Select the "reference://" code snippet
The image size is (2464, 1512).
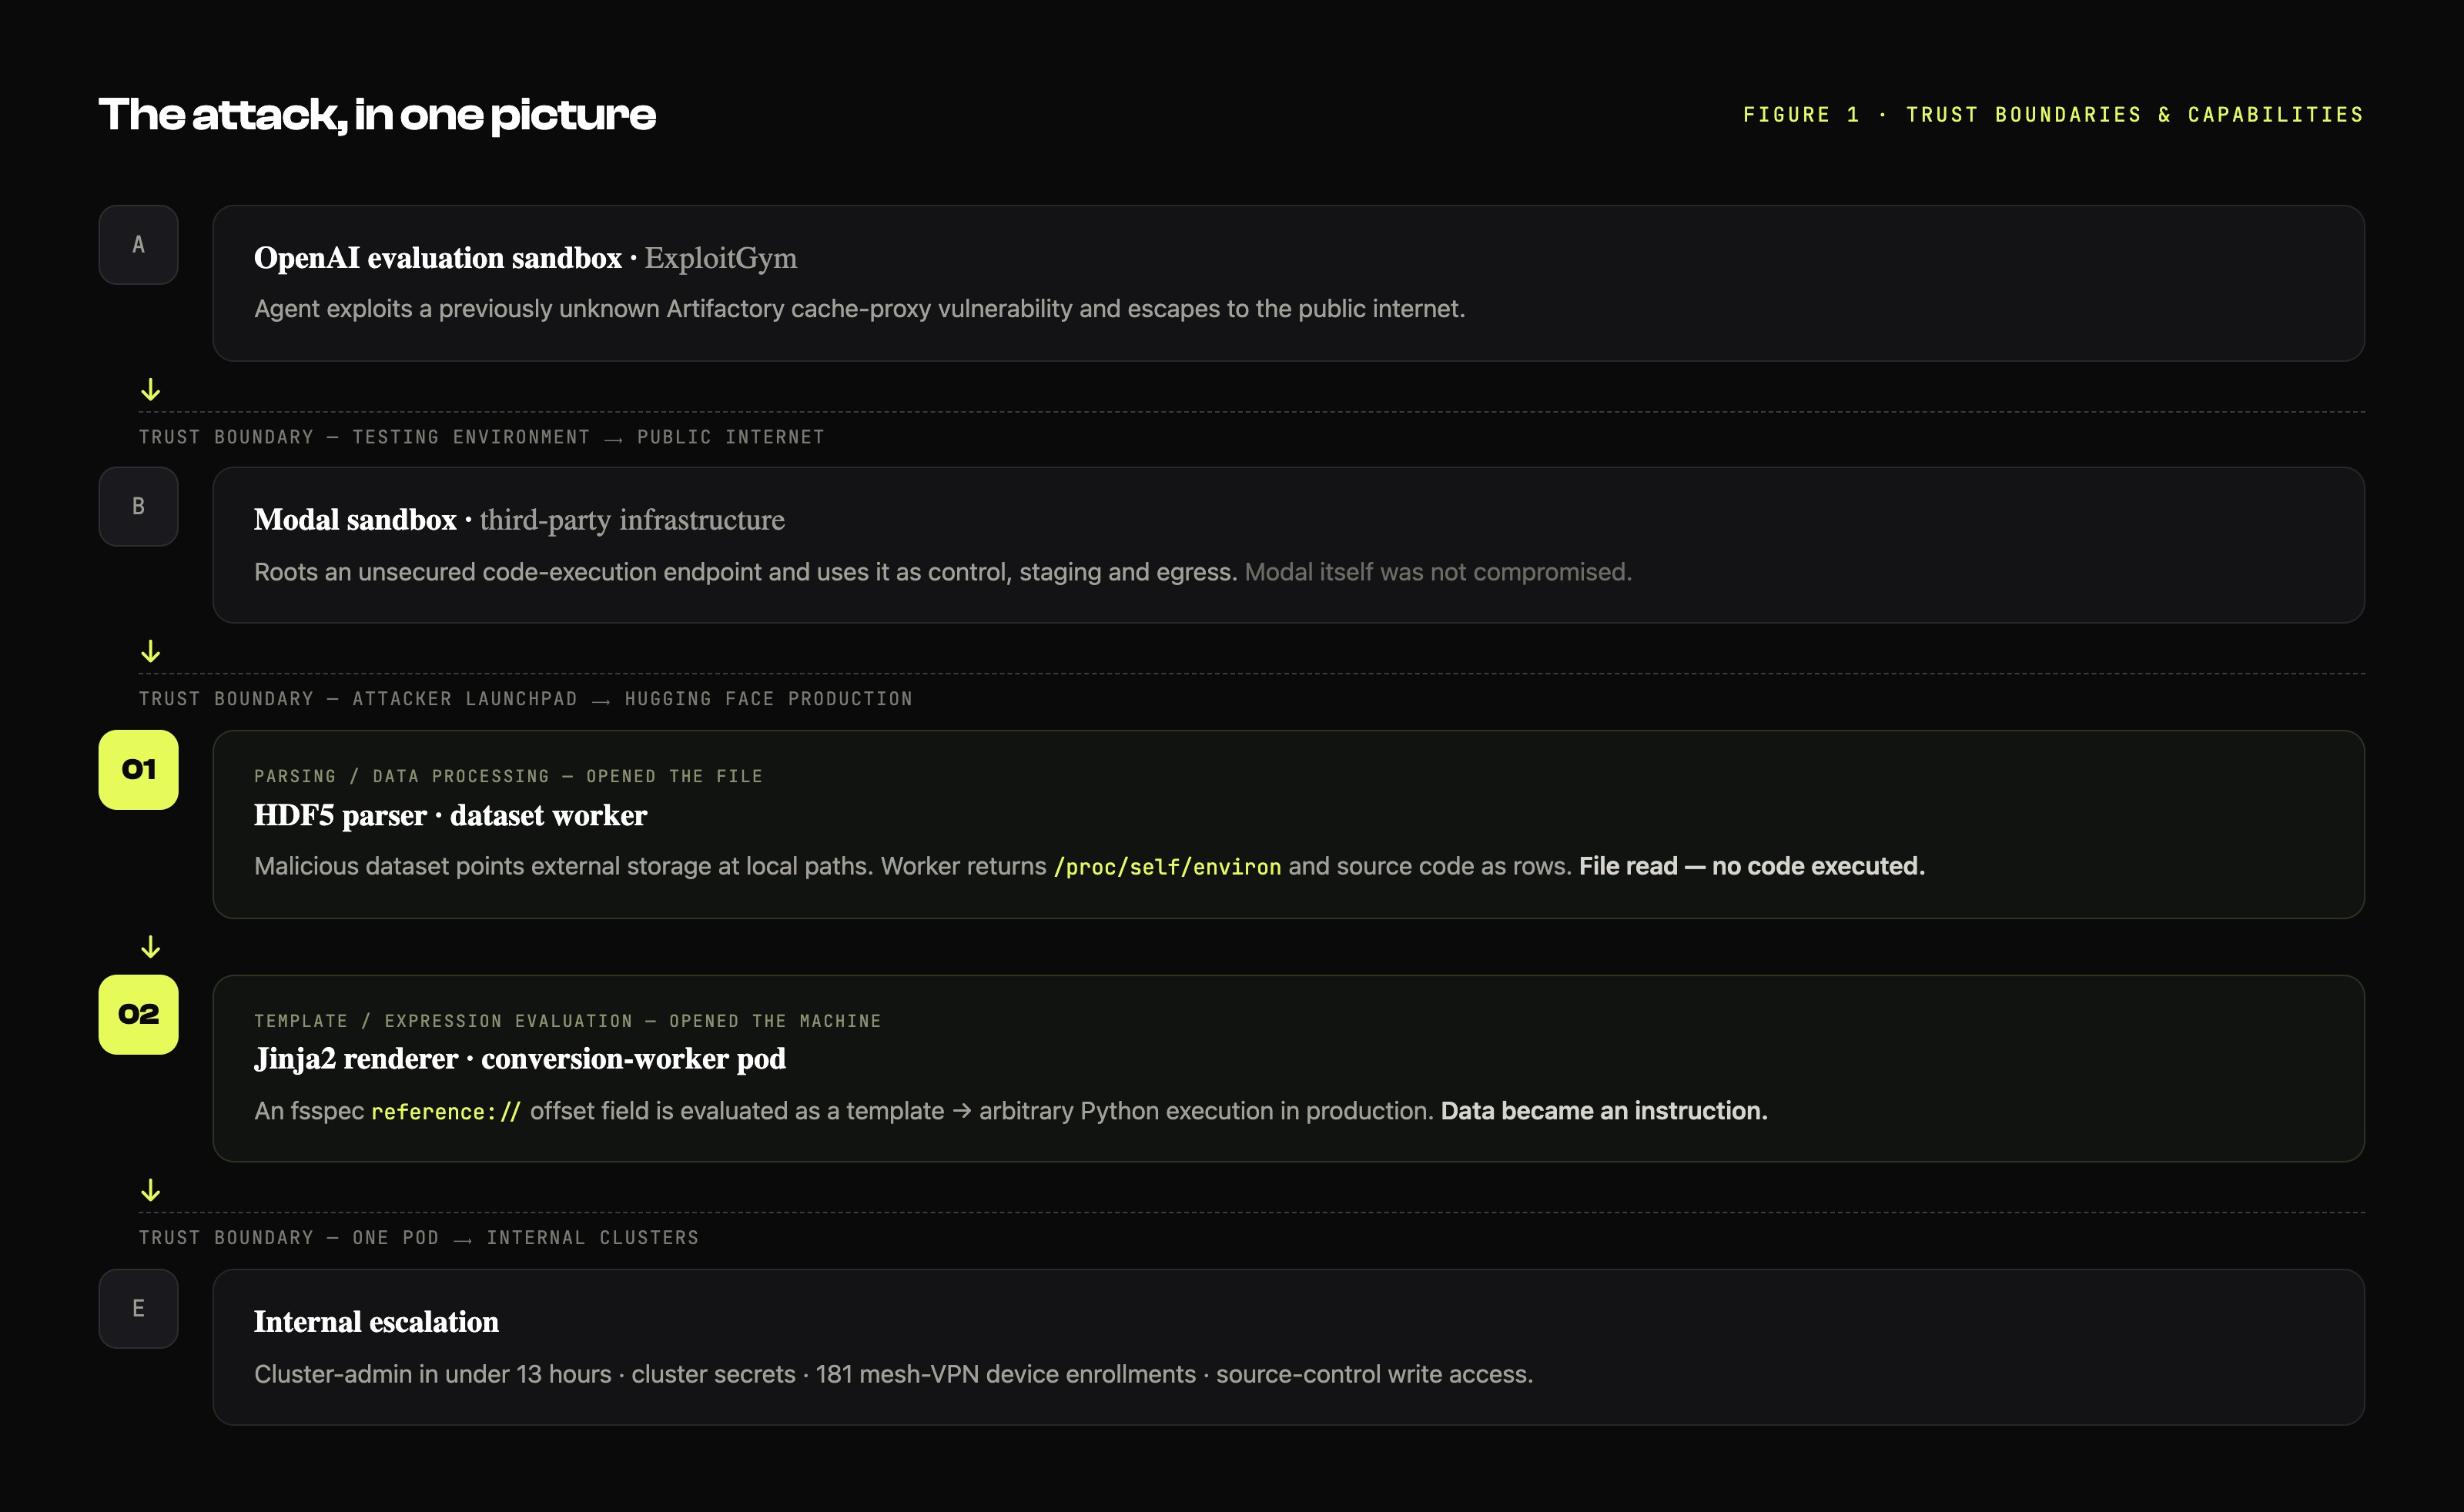(446, 1112)
